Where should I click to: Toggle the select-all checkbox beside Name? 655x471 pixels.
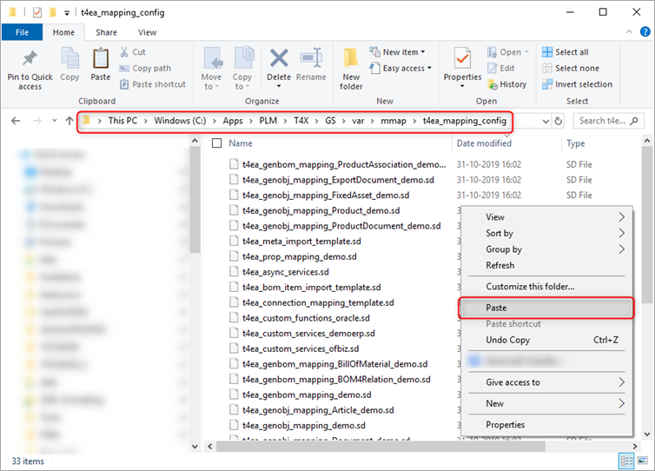point(217,143)
